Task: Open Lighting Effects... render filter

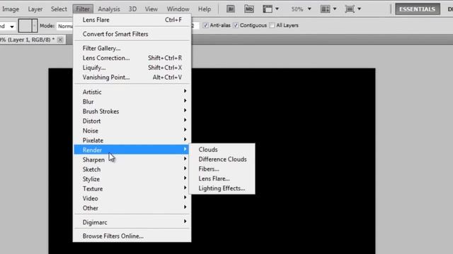Action: coord(222,188)
